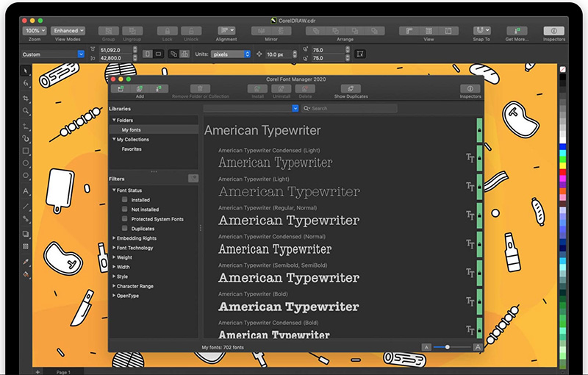Select the Crop tool in the toolbox
The height and width of the screenshot is (375, 588).
[26, 99]
